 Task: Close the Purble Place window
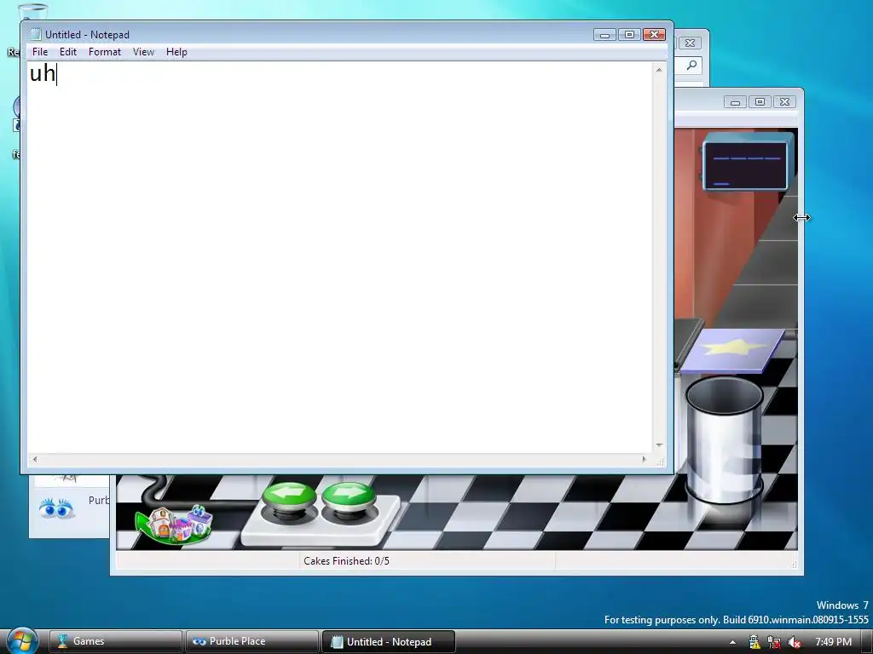(x=784, y=102)
